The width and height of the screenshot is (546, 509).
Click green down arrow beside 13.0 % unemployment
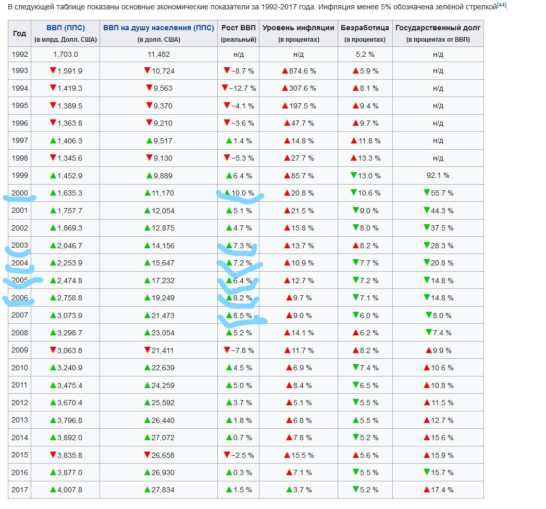point(354,175)
